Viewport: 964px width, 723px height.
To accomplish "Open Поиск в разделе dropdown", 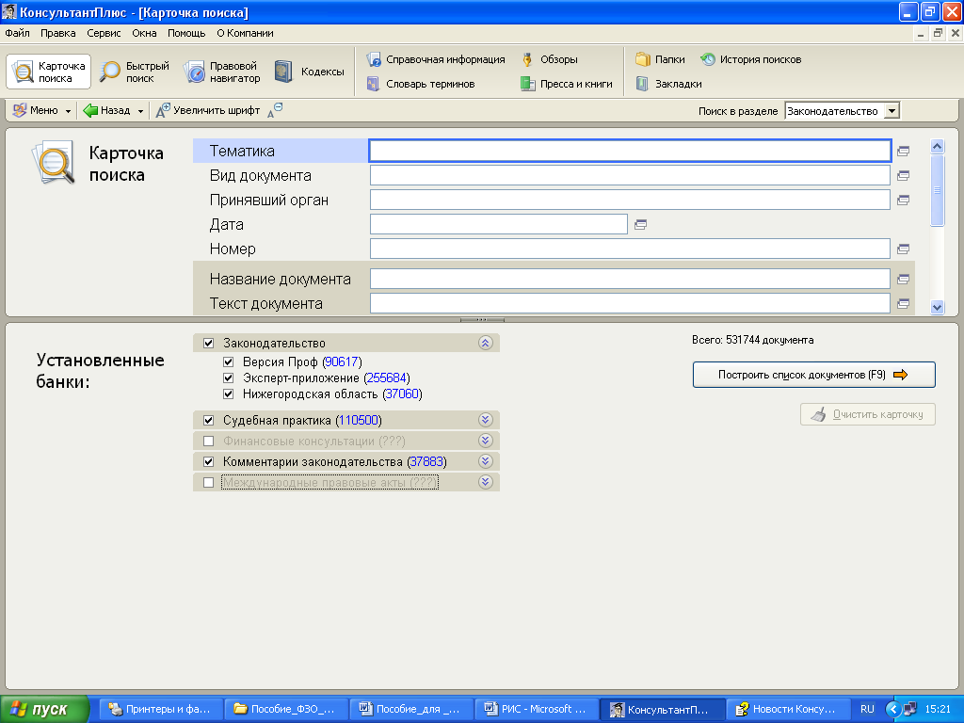I will 892,111.
